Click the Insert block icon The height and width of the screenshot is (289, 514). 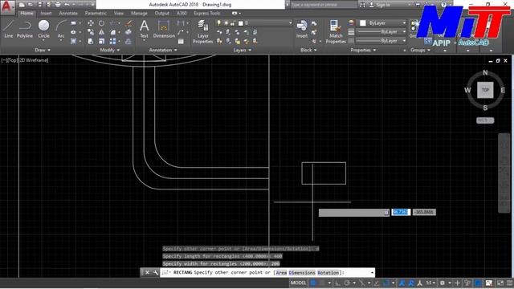tap(302, 29)
